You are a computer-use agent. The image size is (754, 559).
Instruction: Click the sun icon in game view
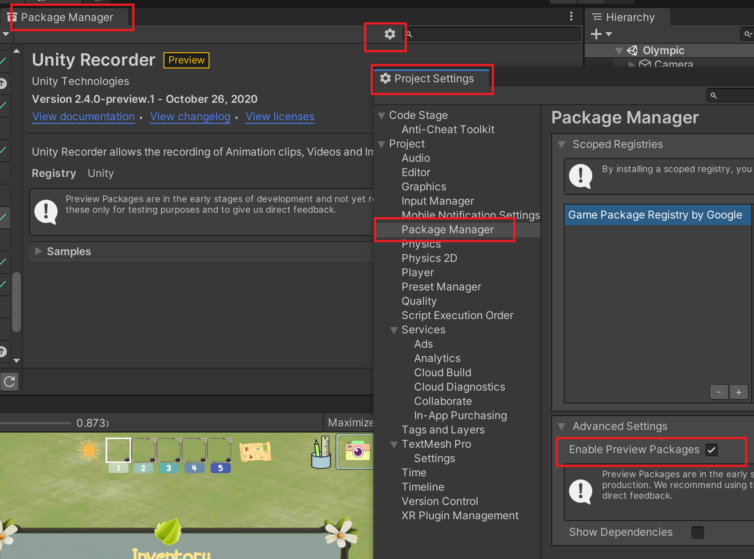[x=88, y=450]
